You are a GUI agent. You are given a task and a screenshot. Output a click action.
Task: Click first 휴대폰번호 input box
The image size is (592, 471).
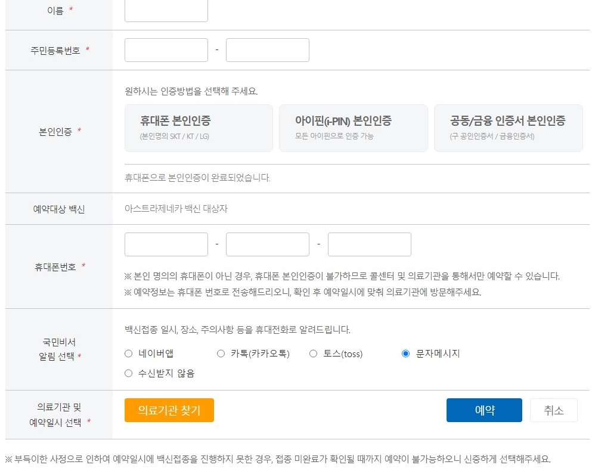tap(166, 244)
